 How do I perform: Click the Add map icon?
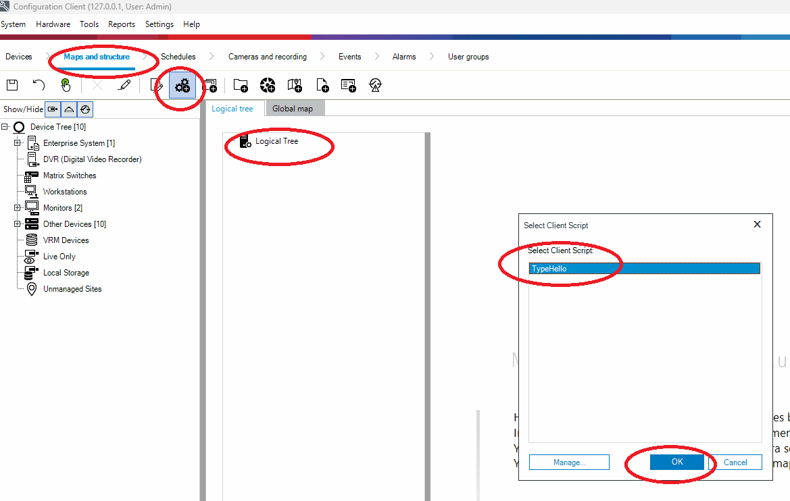pyautogui.click(x=295, y=85)
